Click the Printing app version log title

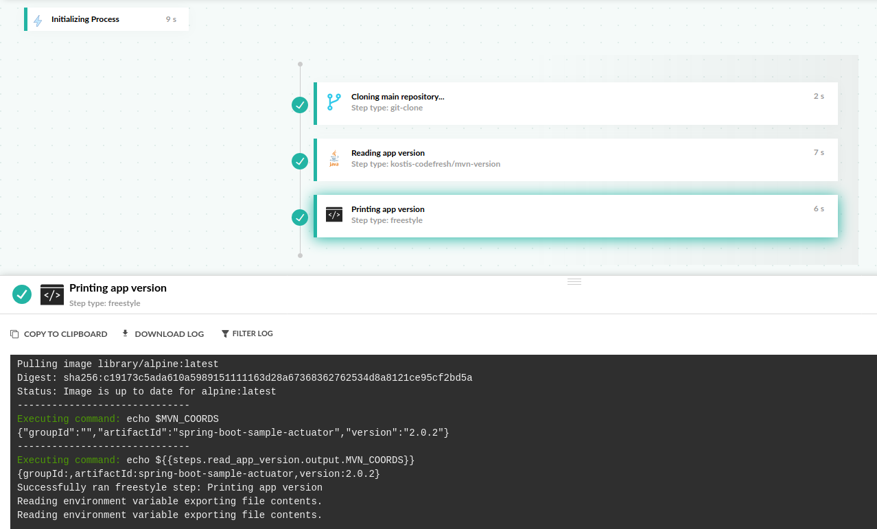[118, 288]
